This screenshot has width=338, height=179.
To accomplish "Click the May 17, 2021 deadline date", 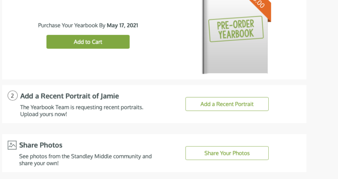I will 123,25.
